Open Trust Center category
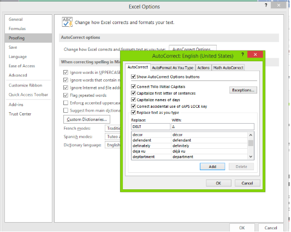Screen dimensions: 291x232 tap(28, 114)
